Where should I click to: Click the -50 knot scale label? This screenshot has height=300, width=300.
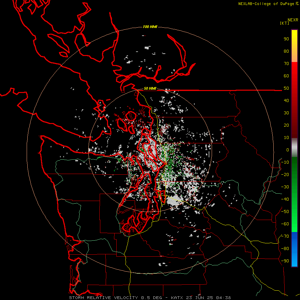pos(285,212)
